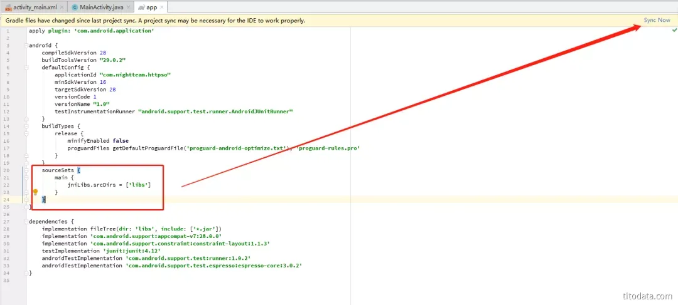Collapse the sourceSets block fold marker
The width and height of the screenshot is (678, 305).
(27, 170)
